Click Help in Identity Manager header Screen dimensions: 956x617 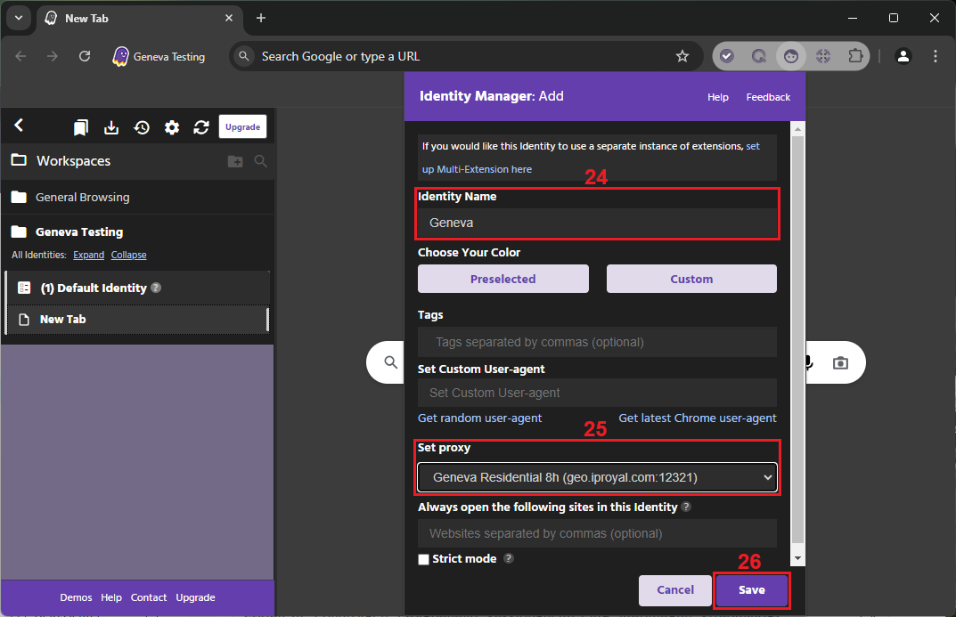pyautogui.click(x=717, y=97)
